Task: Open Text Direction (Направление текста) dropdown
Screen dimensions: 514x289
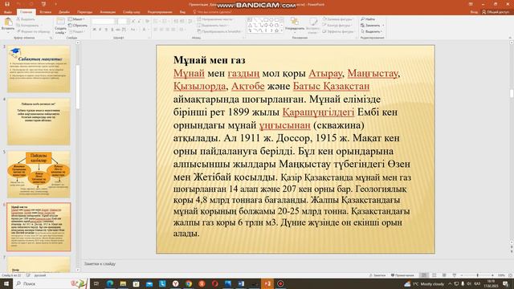Action: pyautogui.click(x=215, y=19)
